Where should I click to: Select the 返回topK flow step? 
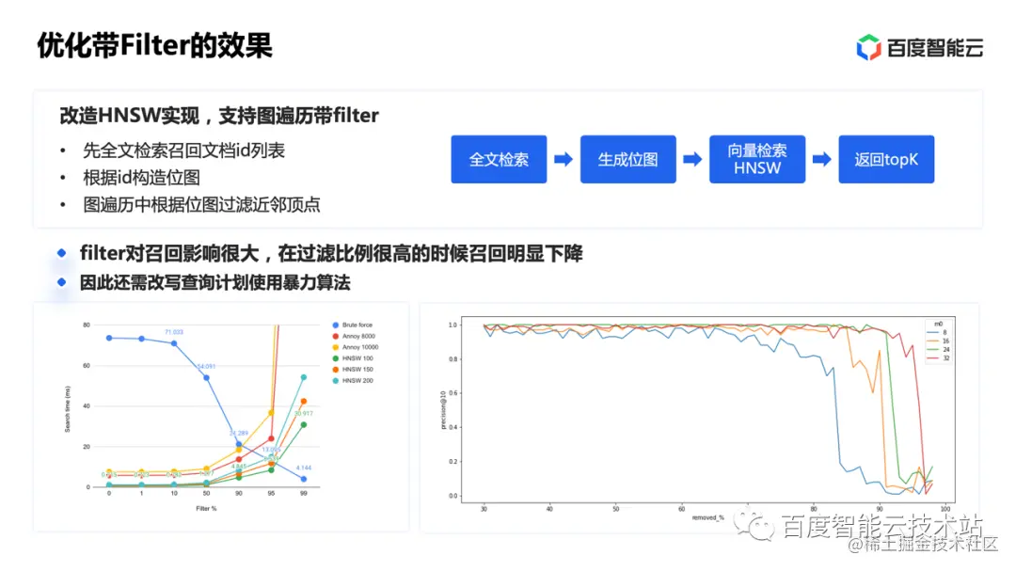click(886, 159)
